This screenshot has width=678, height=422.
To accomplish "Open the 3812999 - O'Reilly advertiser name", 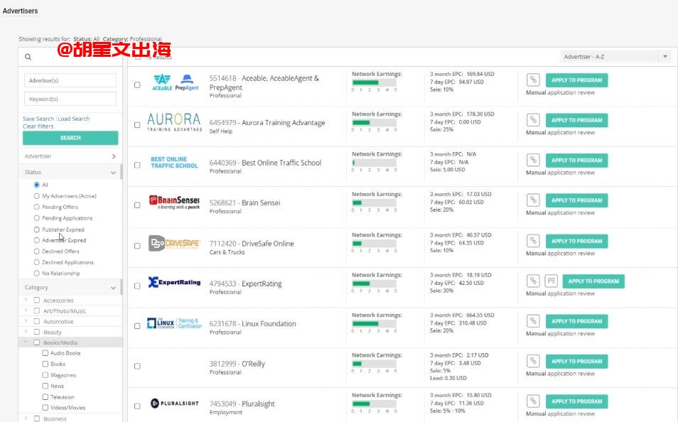I will coord(237,364).
